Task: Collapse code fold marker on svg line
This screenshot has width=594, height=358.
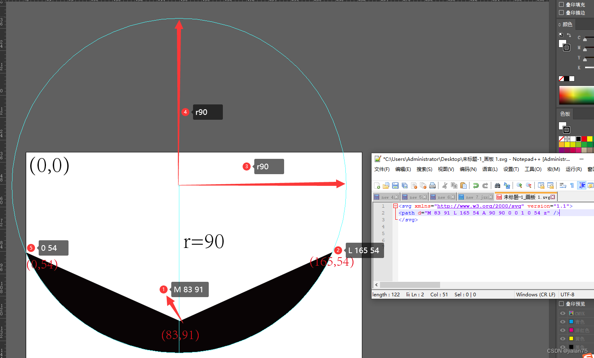Action: [395, 206]
